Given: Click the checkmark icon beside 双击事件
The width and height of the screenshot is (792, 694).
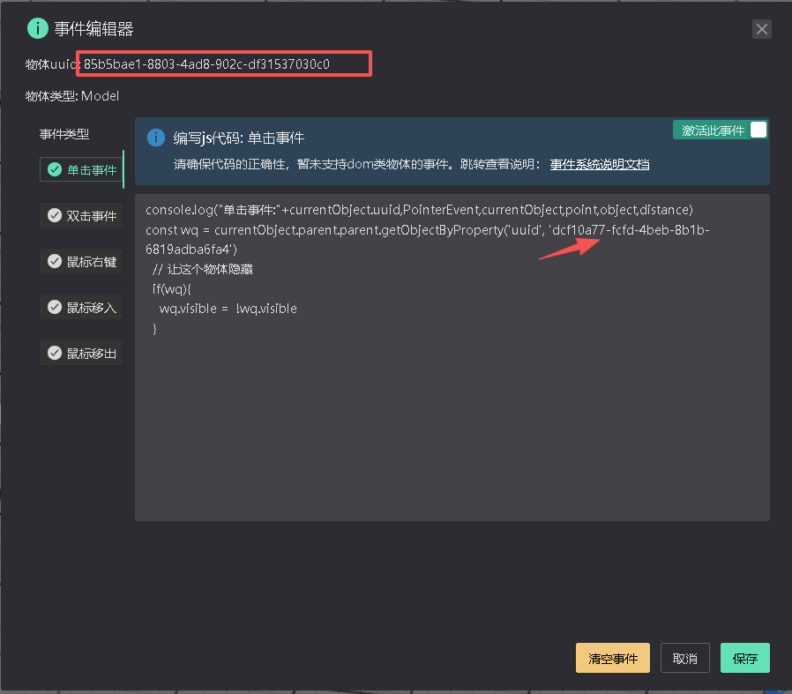Looking at the screenshot, I should pos(55,216).
